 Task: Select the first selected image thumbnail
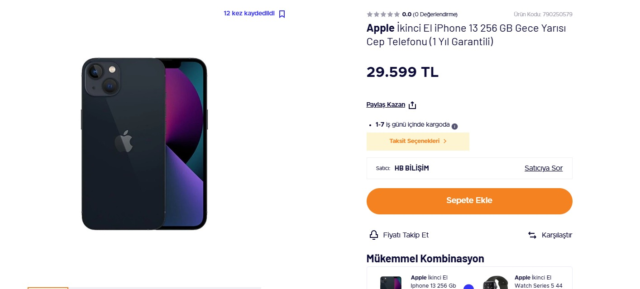pyautogui.click(x=48, y=288)
